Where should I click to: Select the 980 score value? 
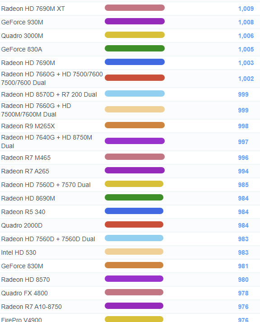[x=243, y=280]
